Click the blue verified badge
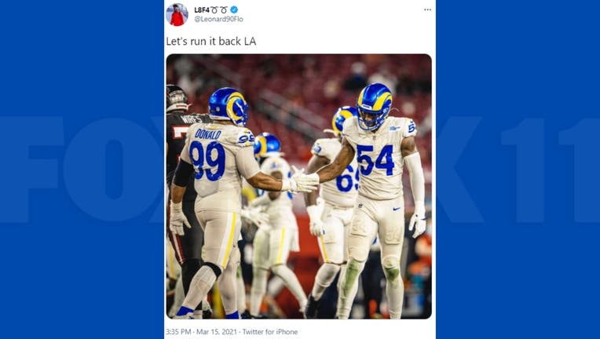This screenshot has height=339, width=600. point(234,10)
